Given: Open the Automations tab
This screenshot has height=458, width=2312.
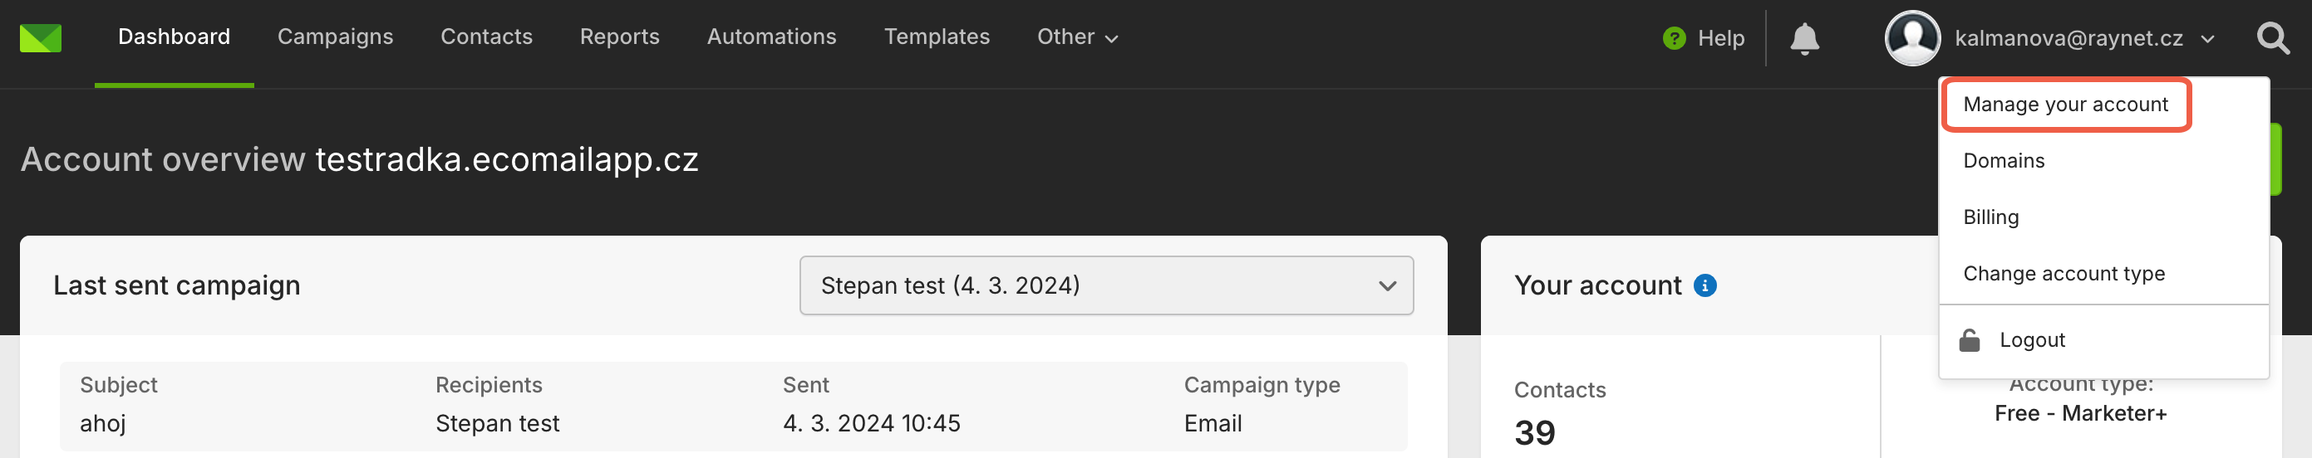Looking at the screenshot, I should pos(771,37).
